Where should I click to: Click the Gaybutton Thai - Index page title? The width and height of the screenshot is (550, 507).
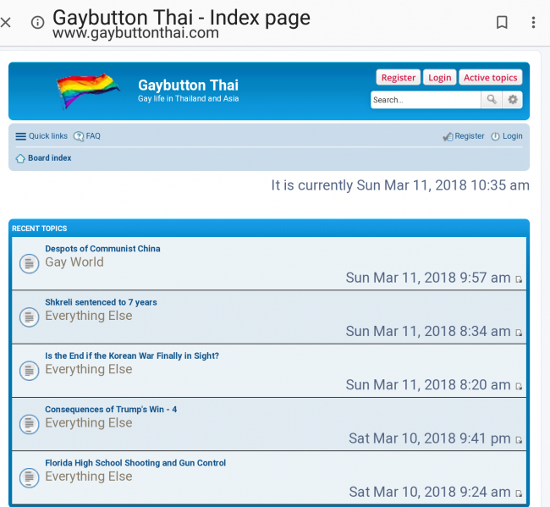tap(181, 18)
